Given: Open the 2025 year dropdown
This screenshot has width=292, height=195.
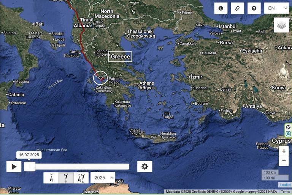Looking at the screenshot, I should click(103, 178).
